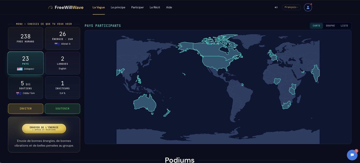Click South Africa on the map
Image resolution: width=360 pixels, height=163 pixels.
pos(286,105)
